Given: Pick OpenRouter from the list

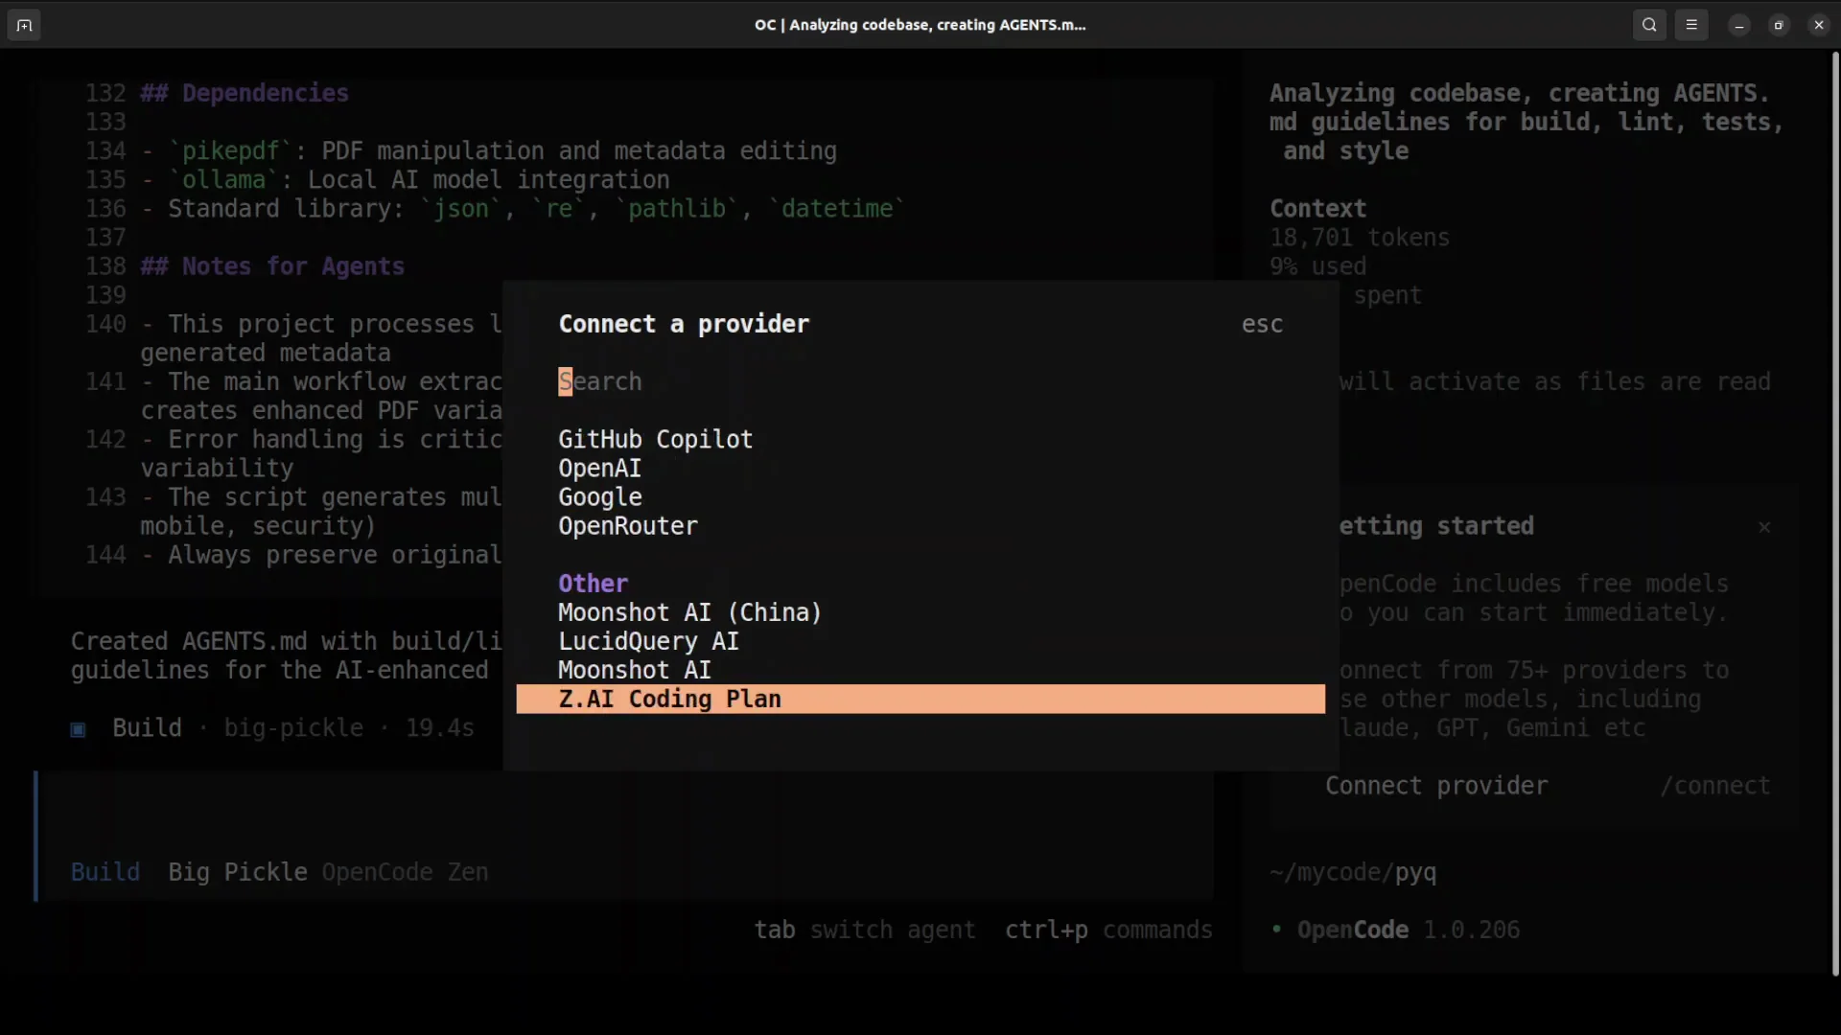Looking at the screenshot, I should tap(628, 526).
